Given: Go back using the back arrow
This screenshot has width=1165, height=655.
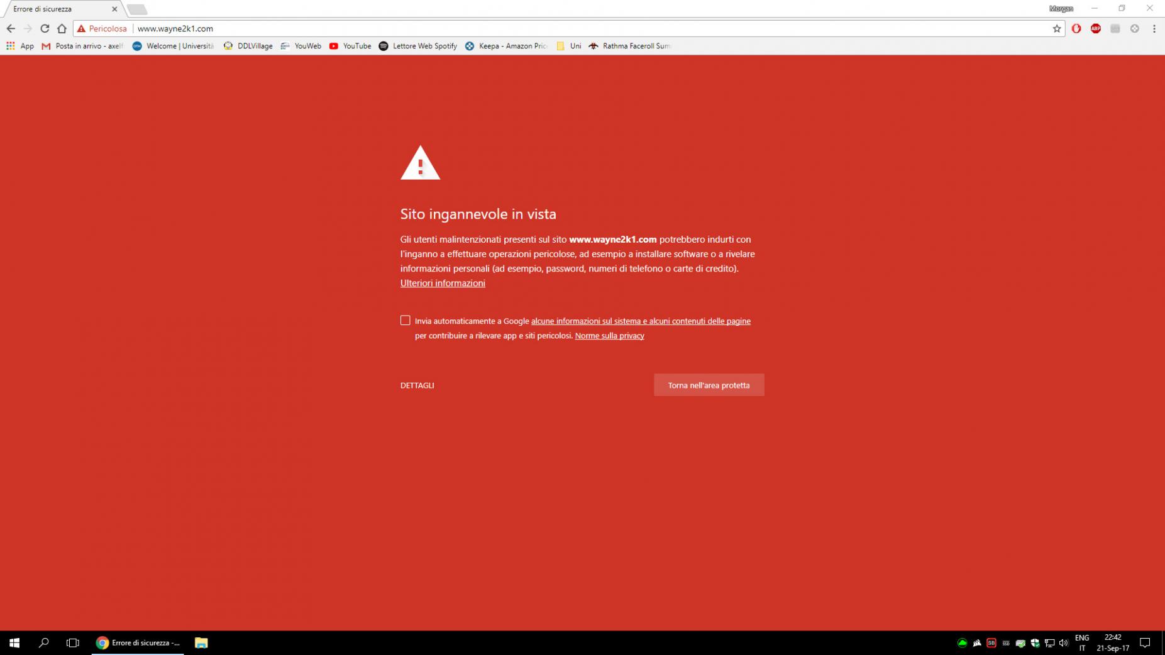Looking at the screenshot, I should [x=11, y=28].
